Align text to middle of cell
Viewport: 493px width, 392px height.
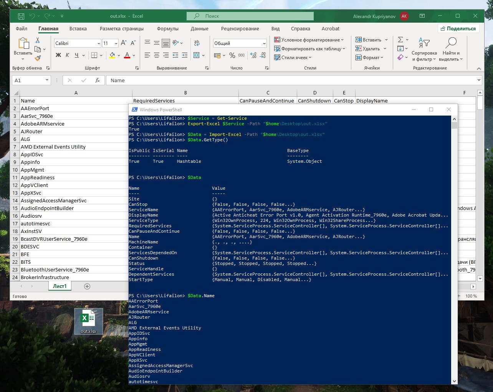(x=157, y=43)
